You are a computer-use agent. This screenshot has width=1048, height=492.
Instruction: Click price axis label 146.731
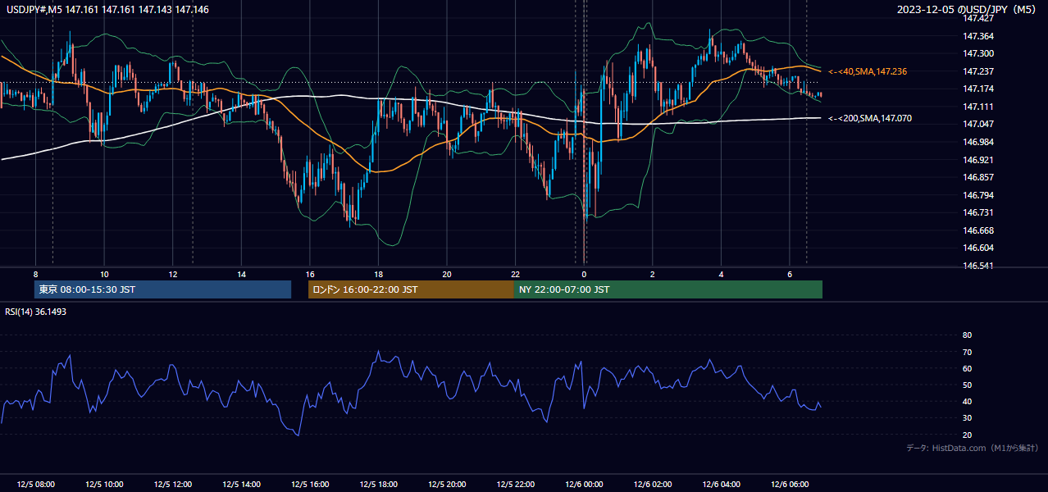coord(978,212)
